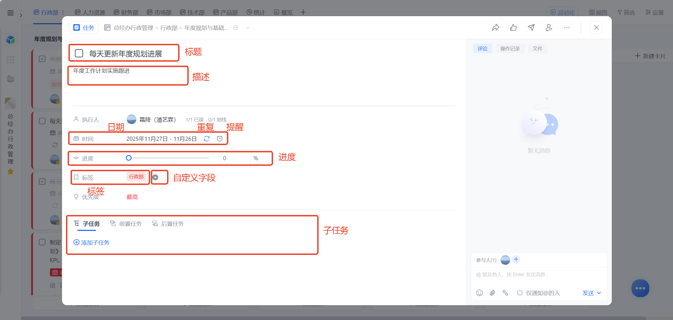This screenshot has width=673, height=320.
Task: Open the 设置 settings button
Action: pos(655,12)
